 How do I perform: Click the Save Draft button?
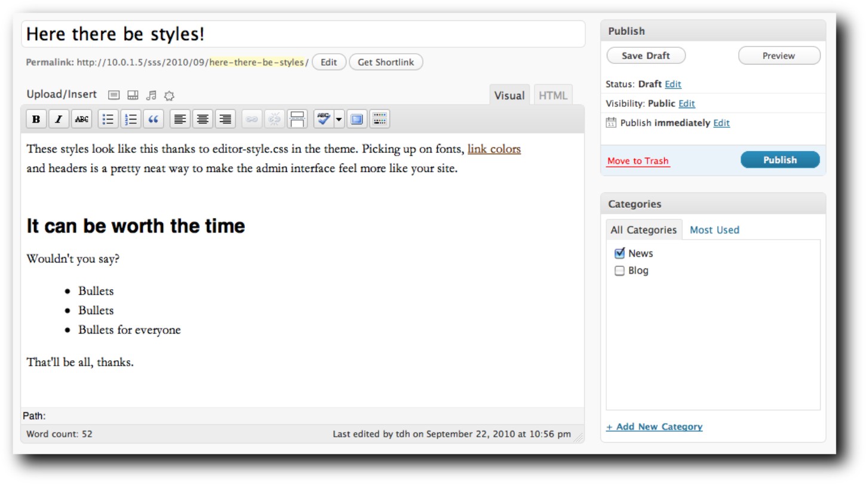(646, 56)
